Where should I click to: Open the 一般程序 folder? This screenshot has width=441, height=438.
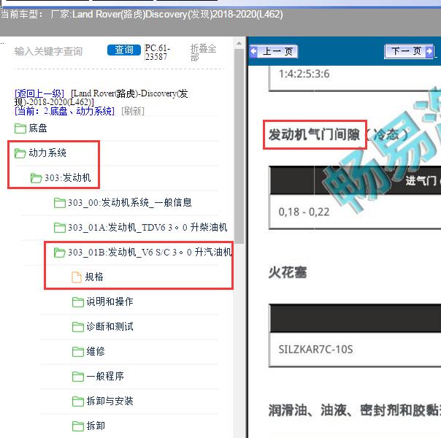coord(105,376)
